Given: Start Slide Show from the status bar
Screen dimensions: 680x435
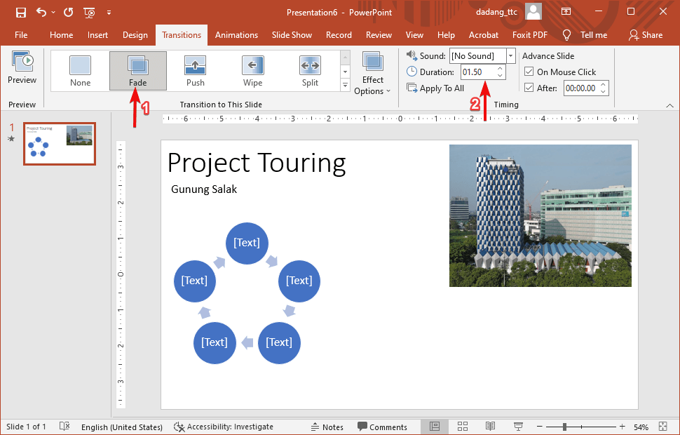Looking at the screenshot, I should click(x=517, y=426).
